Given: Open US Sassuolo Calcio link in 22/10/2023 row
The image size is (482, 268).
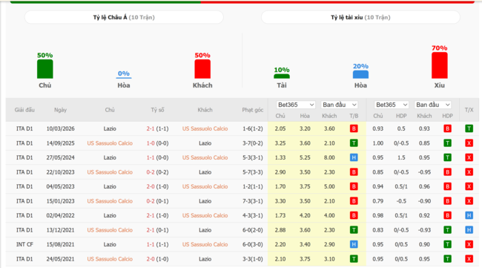Looking at the screenshot, I should pos(110,172).
